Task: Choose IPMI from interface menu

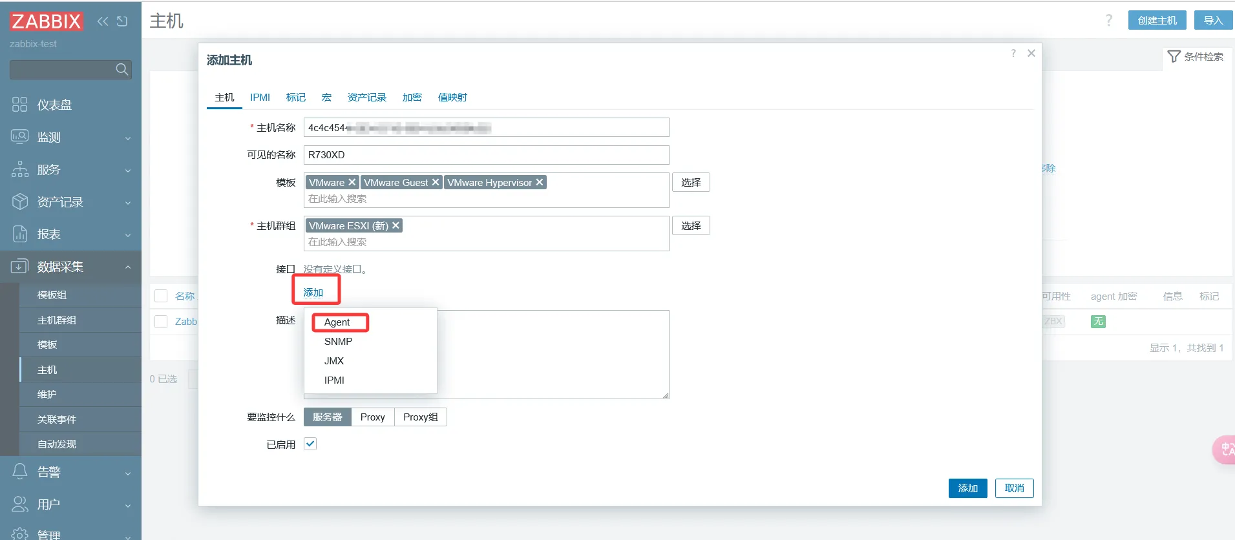Action: [370, 380]
